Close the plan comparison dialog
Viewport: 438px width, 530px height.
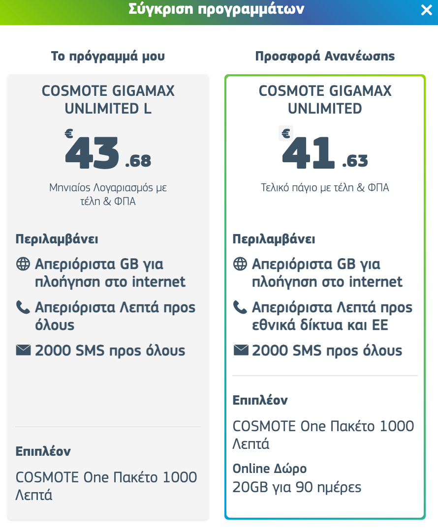[x=426, y=10]
